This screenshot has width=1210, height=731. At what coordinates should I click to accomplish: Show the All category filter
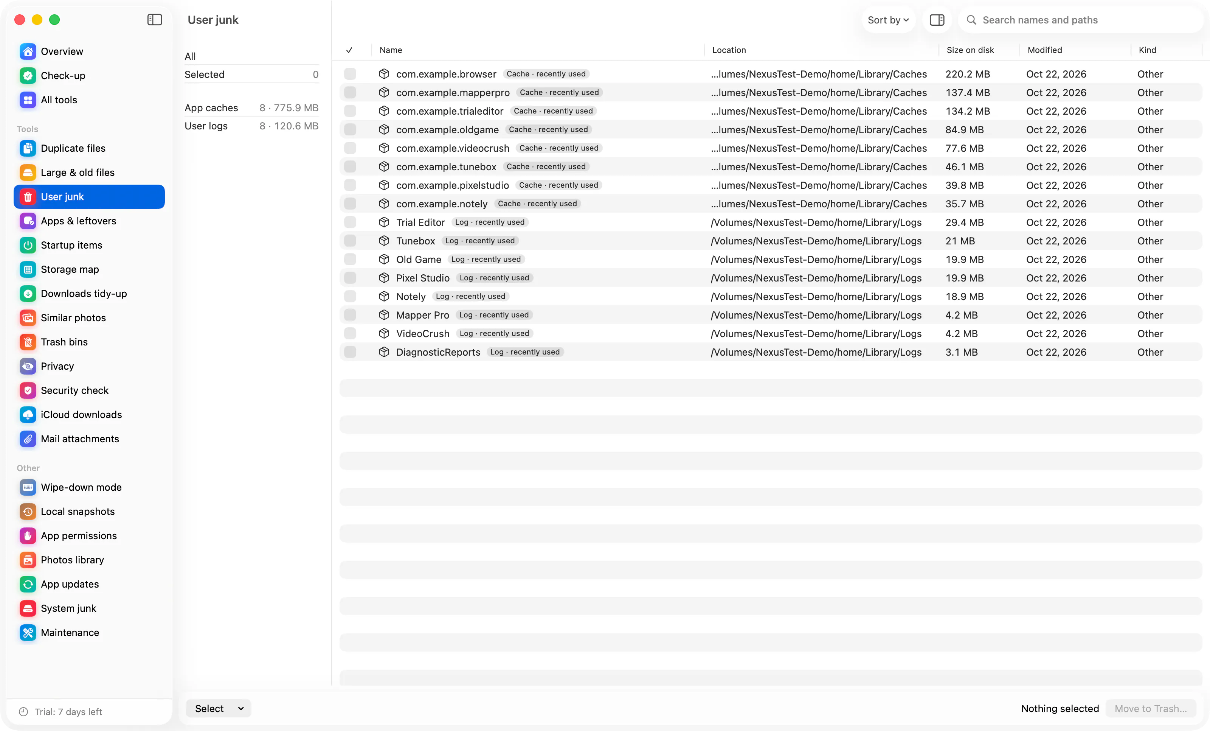pos(251,56)
